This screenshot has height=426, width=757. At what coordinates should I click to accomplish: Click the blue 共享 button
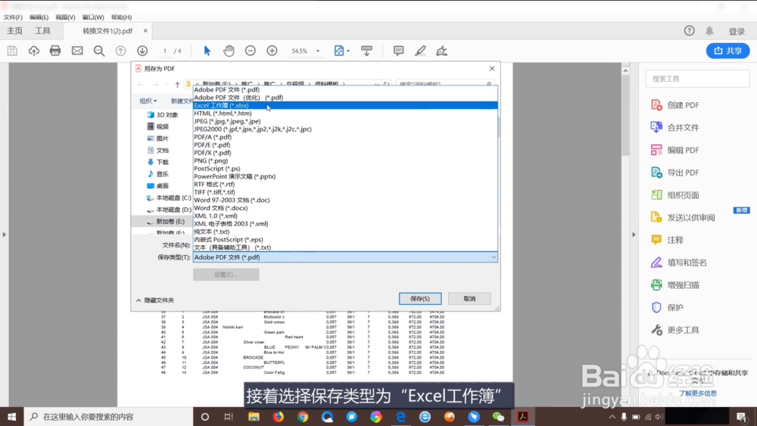tap(727, 51)
